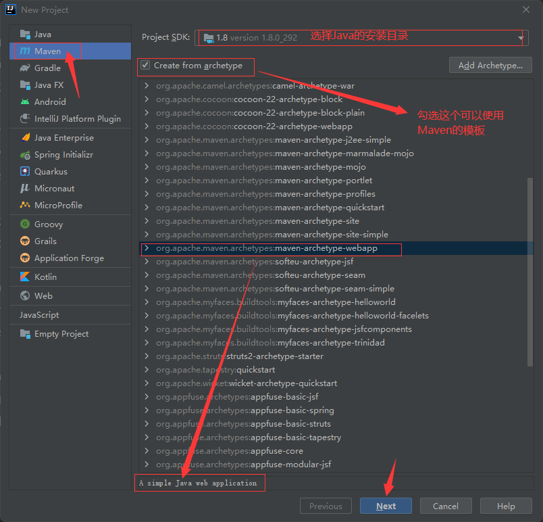Image resolution: width=543 pixels, height=522 pixels.
Task: Select the MicroProfile icon
Action: tap(25, 205)
